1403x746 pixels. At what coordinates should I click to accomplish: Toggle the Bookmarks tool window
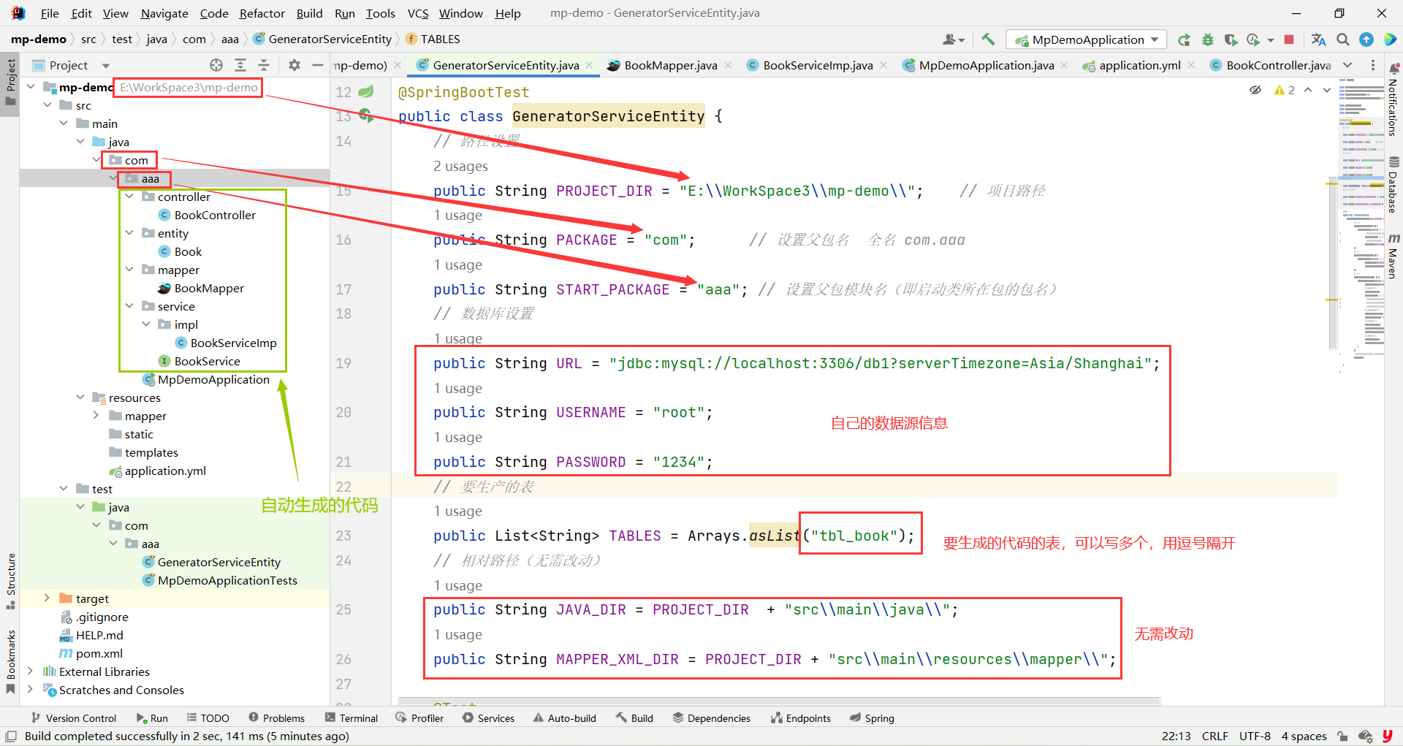pyautogui.click(x=10, y=661)
